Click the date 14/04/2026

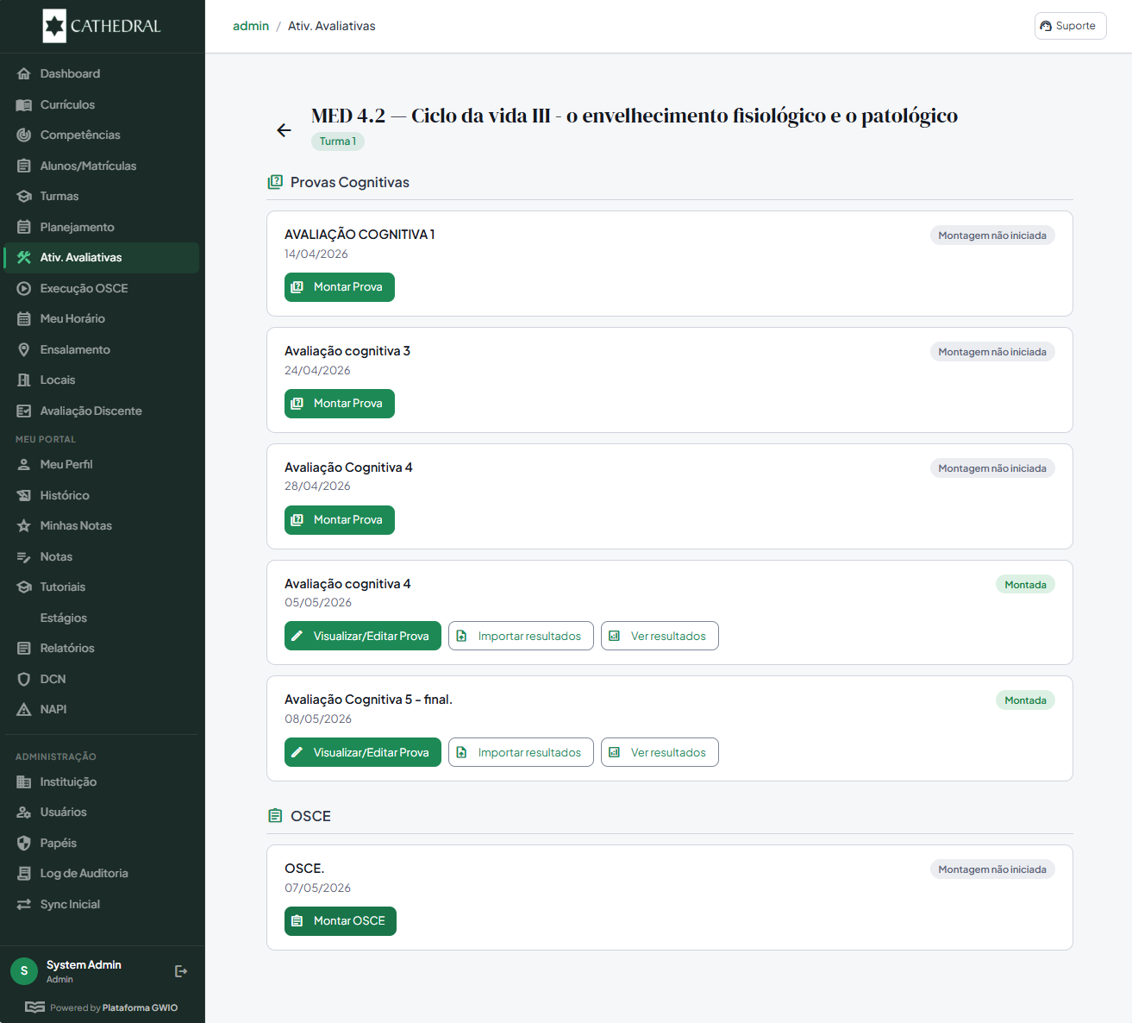point(316,254)
